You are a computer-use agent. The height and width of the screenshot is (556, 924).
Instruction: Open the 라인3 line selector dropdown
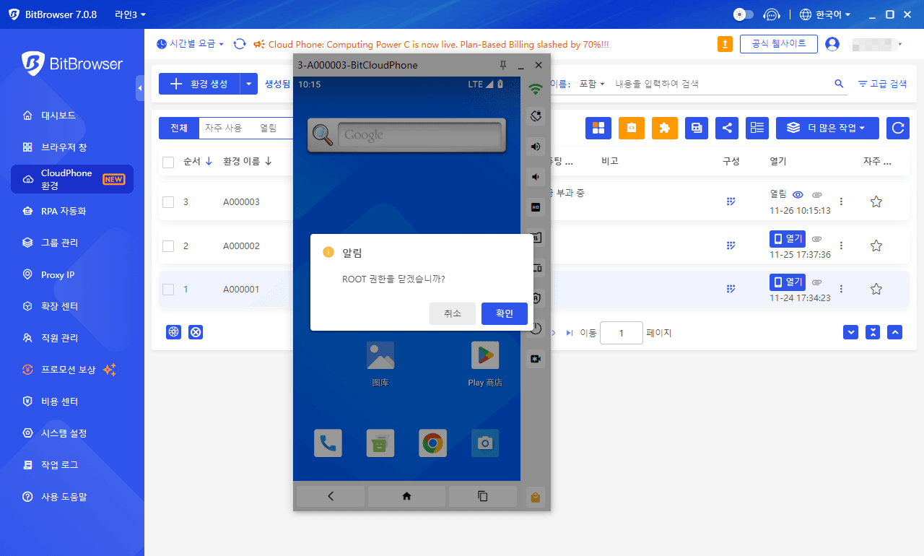[x=130, y=14]
